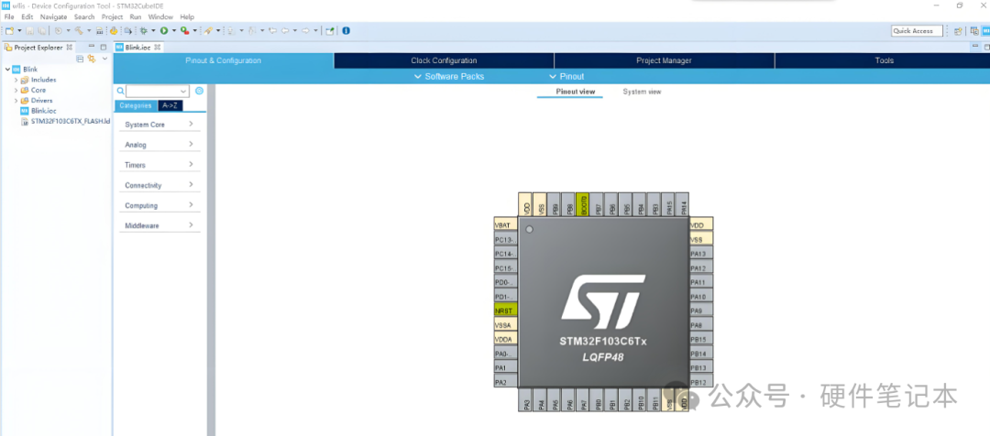Image resolution: width=990 pixels, height=436 pixels.
Task: Click the NRST pin on the chip
Action: pos(506,311)
